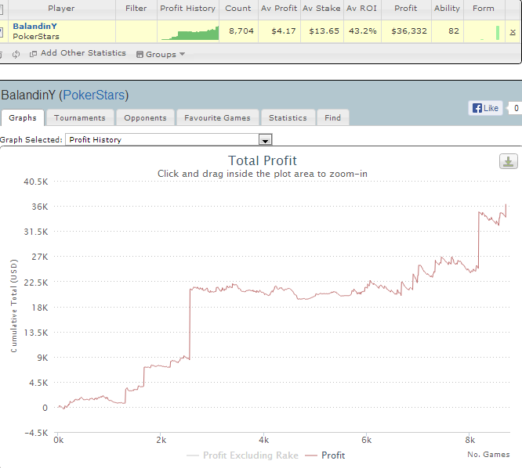Open the Find tab
The height and width of the screenshot is (468, 522).
pos(333,117)
